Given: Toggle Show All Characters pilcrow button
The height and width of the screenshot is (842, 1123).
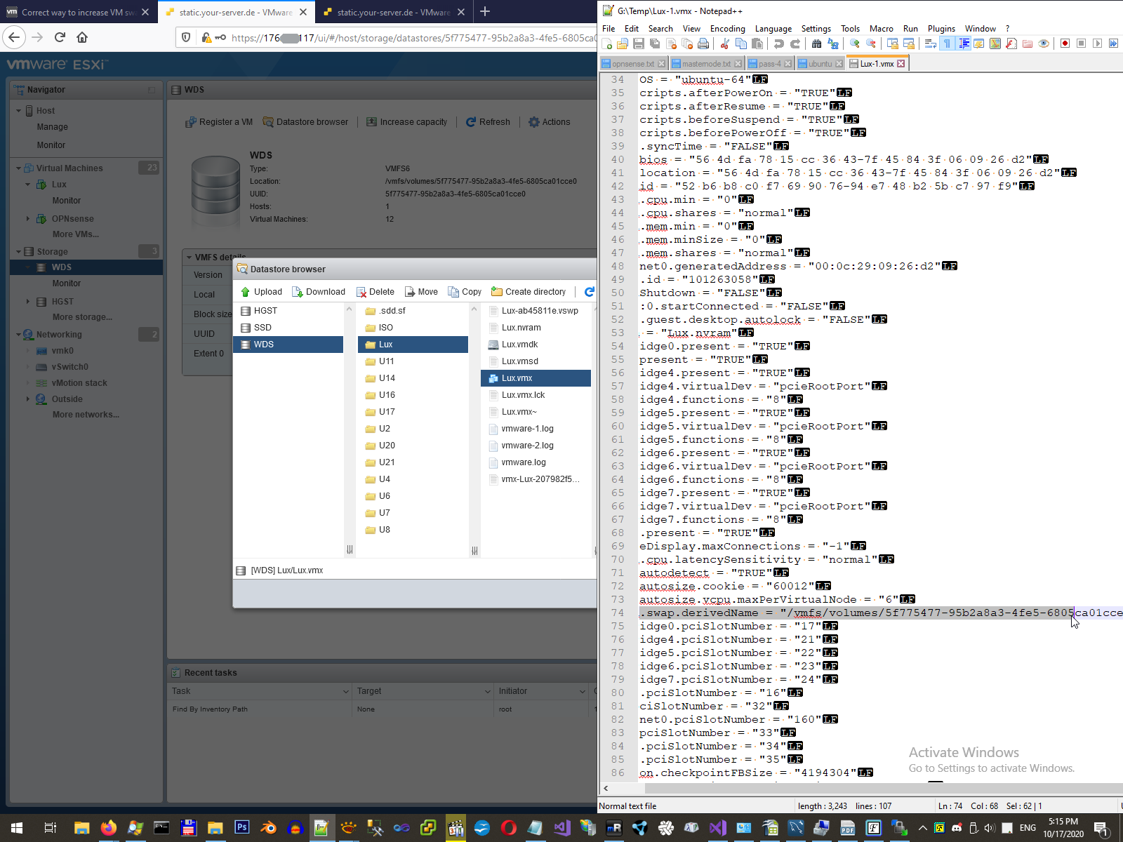Looking at the screenshot, I should pos(947,44).
